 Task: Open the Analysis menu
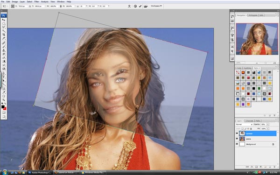(x=45, y=1)
